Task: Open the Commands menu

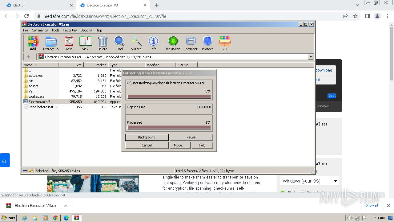Action: [x=40, y=30]
